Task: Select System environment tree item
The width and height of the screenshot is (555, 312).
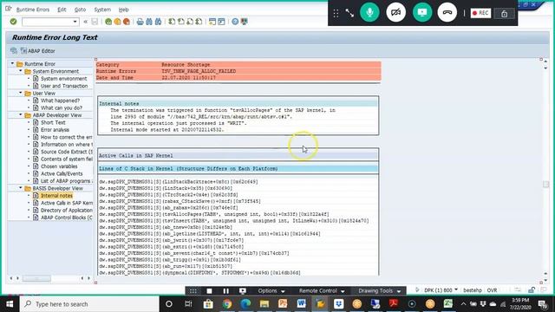Action: point(63,79)
